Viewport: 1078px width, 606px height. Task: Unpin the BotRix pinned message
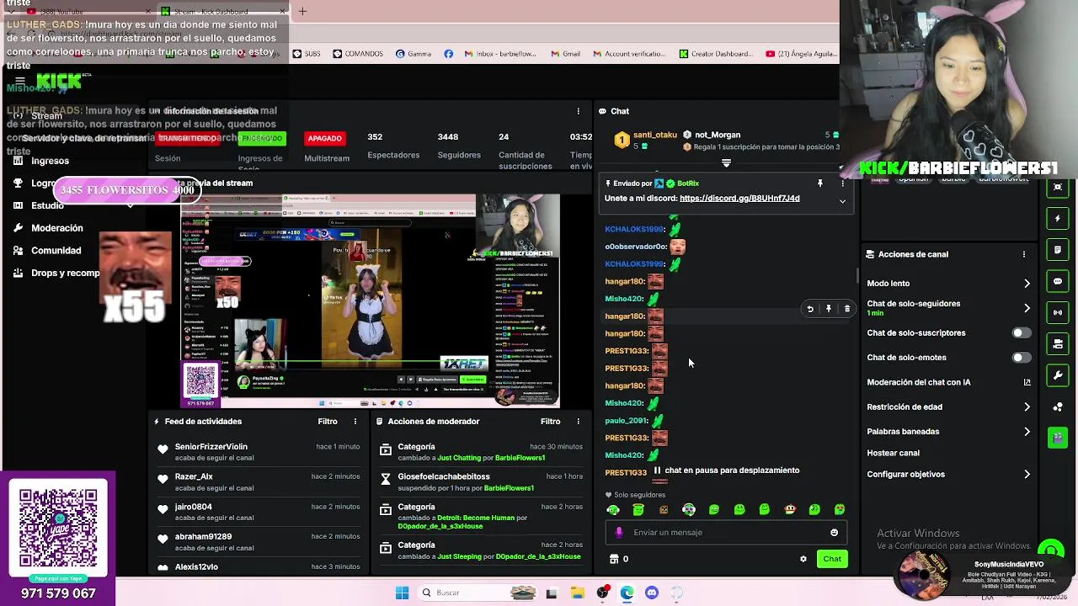819,183
